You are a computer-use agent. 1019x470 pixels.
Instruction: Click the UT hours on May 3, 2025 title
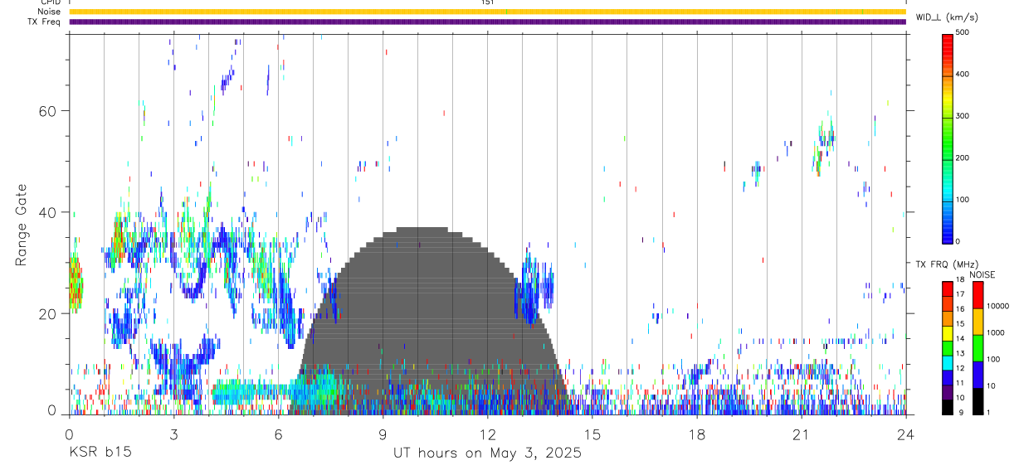(x=487, y=453)
